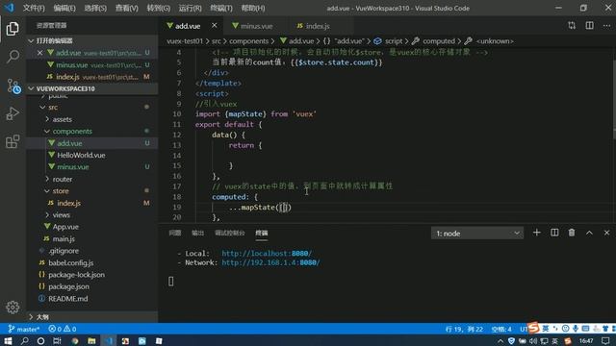
Task: Open Windows taskbar search icon
Action: (x=24, y=341)
